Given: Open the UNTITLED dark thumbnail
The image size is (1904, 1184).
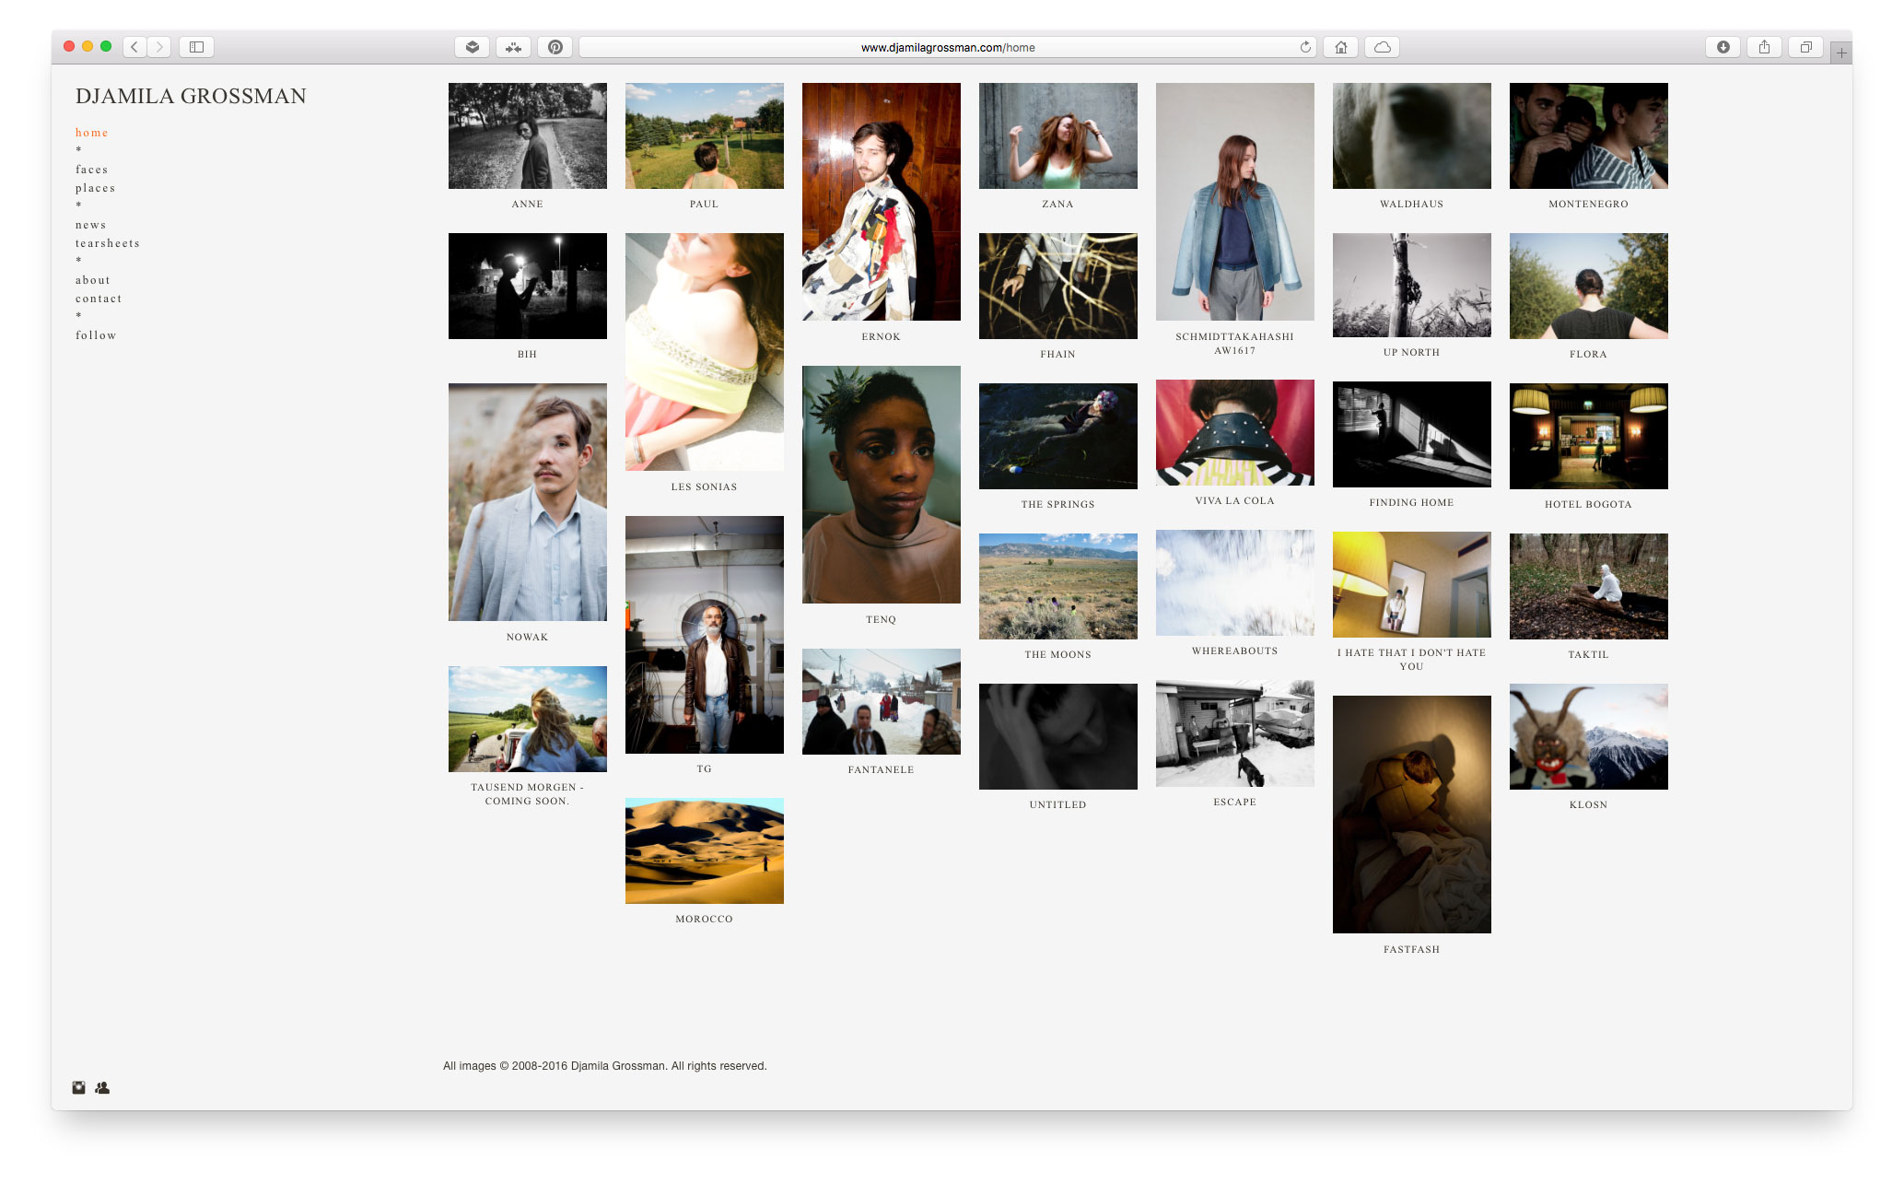Looking at the screenshot, I should pos(1058,736).
